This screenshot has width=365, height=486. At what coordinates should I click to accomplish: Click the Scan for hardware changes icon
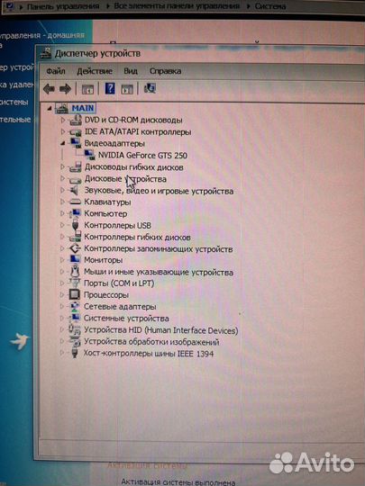[x=150, y=88]
